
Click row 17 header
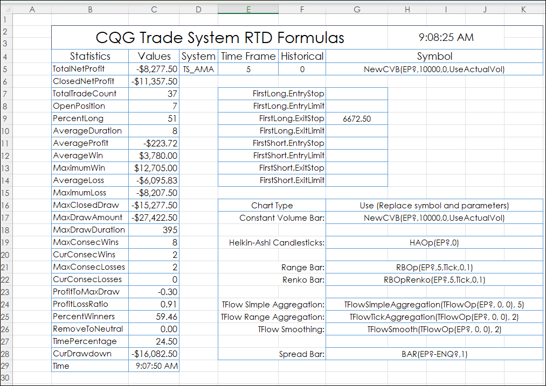coord(5,217)
